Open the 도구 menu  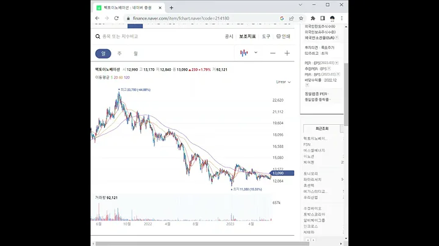pos(266,37)
